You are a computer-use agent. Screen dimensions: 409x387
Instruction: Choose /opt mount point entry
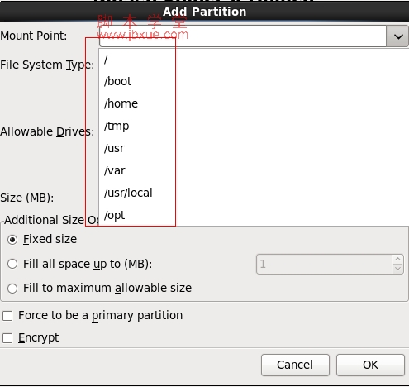[254, 215]
